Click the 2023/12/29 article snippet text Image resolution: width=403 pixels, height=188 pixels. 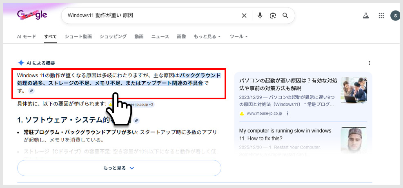(x=287, y=101)
